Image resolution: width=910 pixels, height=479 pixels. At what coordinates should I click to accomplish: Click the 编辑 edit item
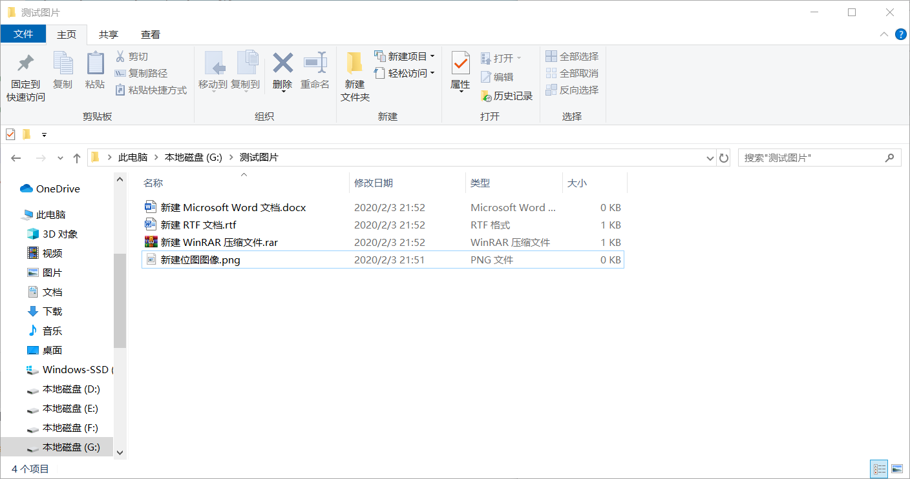pos(497,77)
